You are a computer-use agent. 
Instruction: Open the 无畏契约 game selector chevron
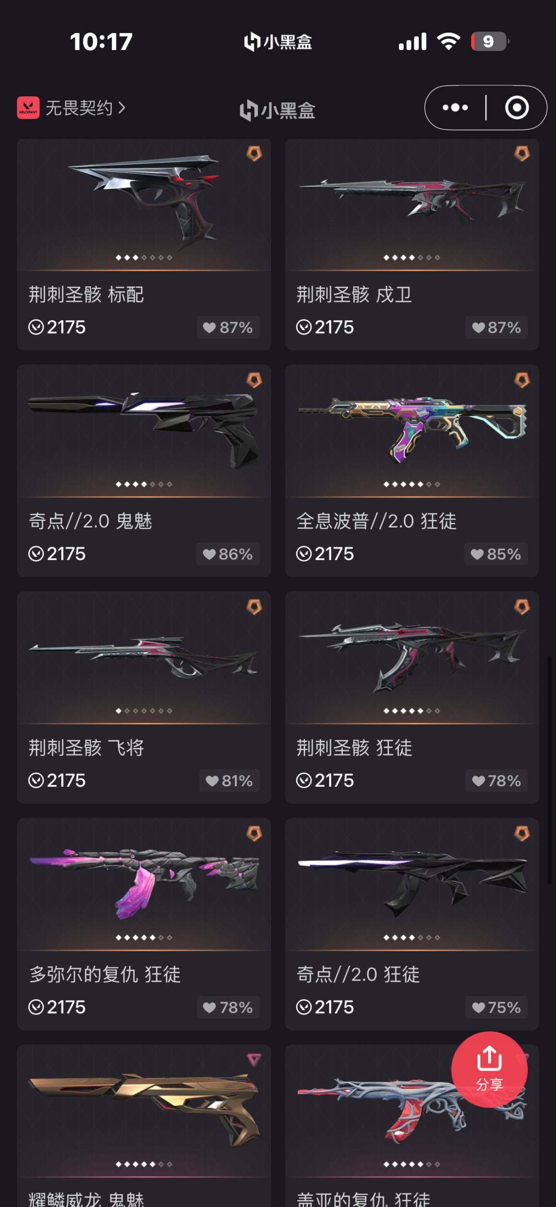[122, 108]
